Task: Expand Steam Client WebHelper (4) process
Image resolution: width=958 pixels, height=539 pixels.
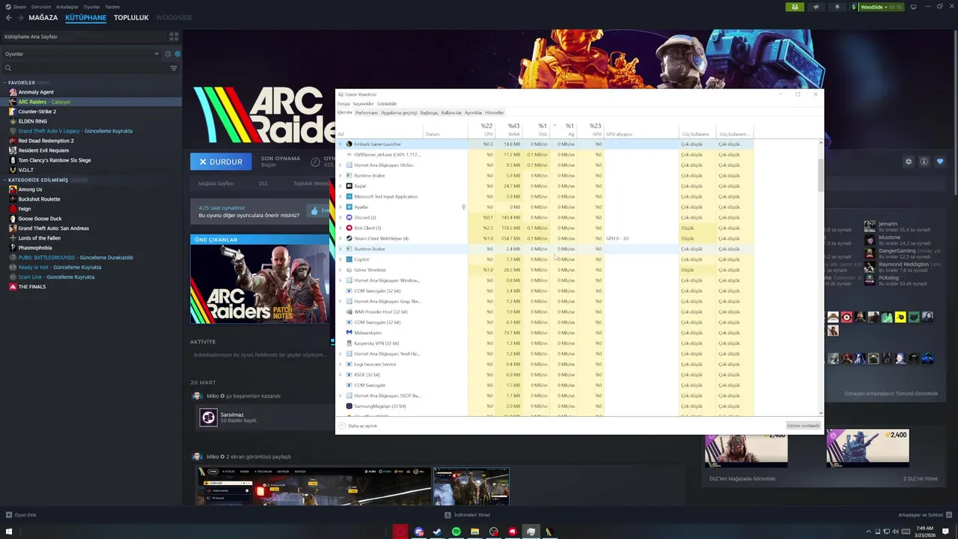Action: coord(341,238)
